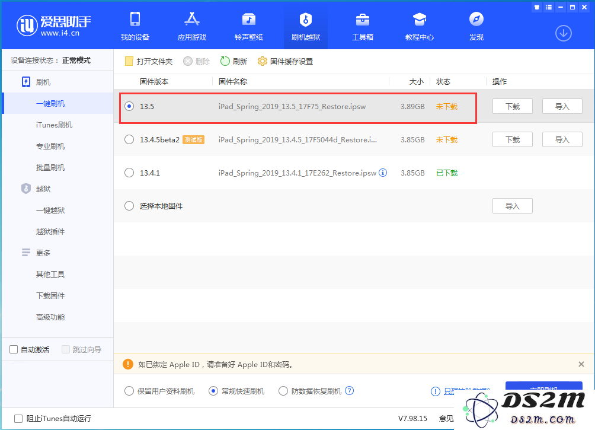The height and width of the screenshot is (430, 595).
Task: Click 3.89GB size of firmware 13.5
Action: click(x=412, y=106)
